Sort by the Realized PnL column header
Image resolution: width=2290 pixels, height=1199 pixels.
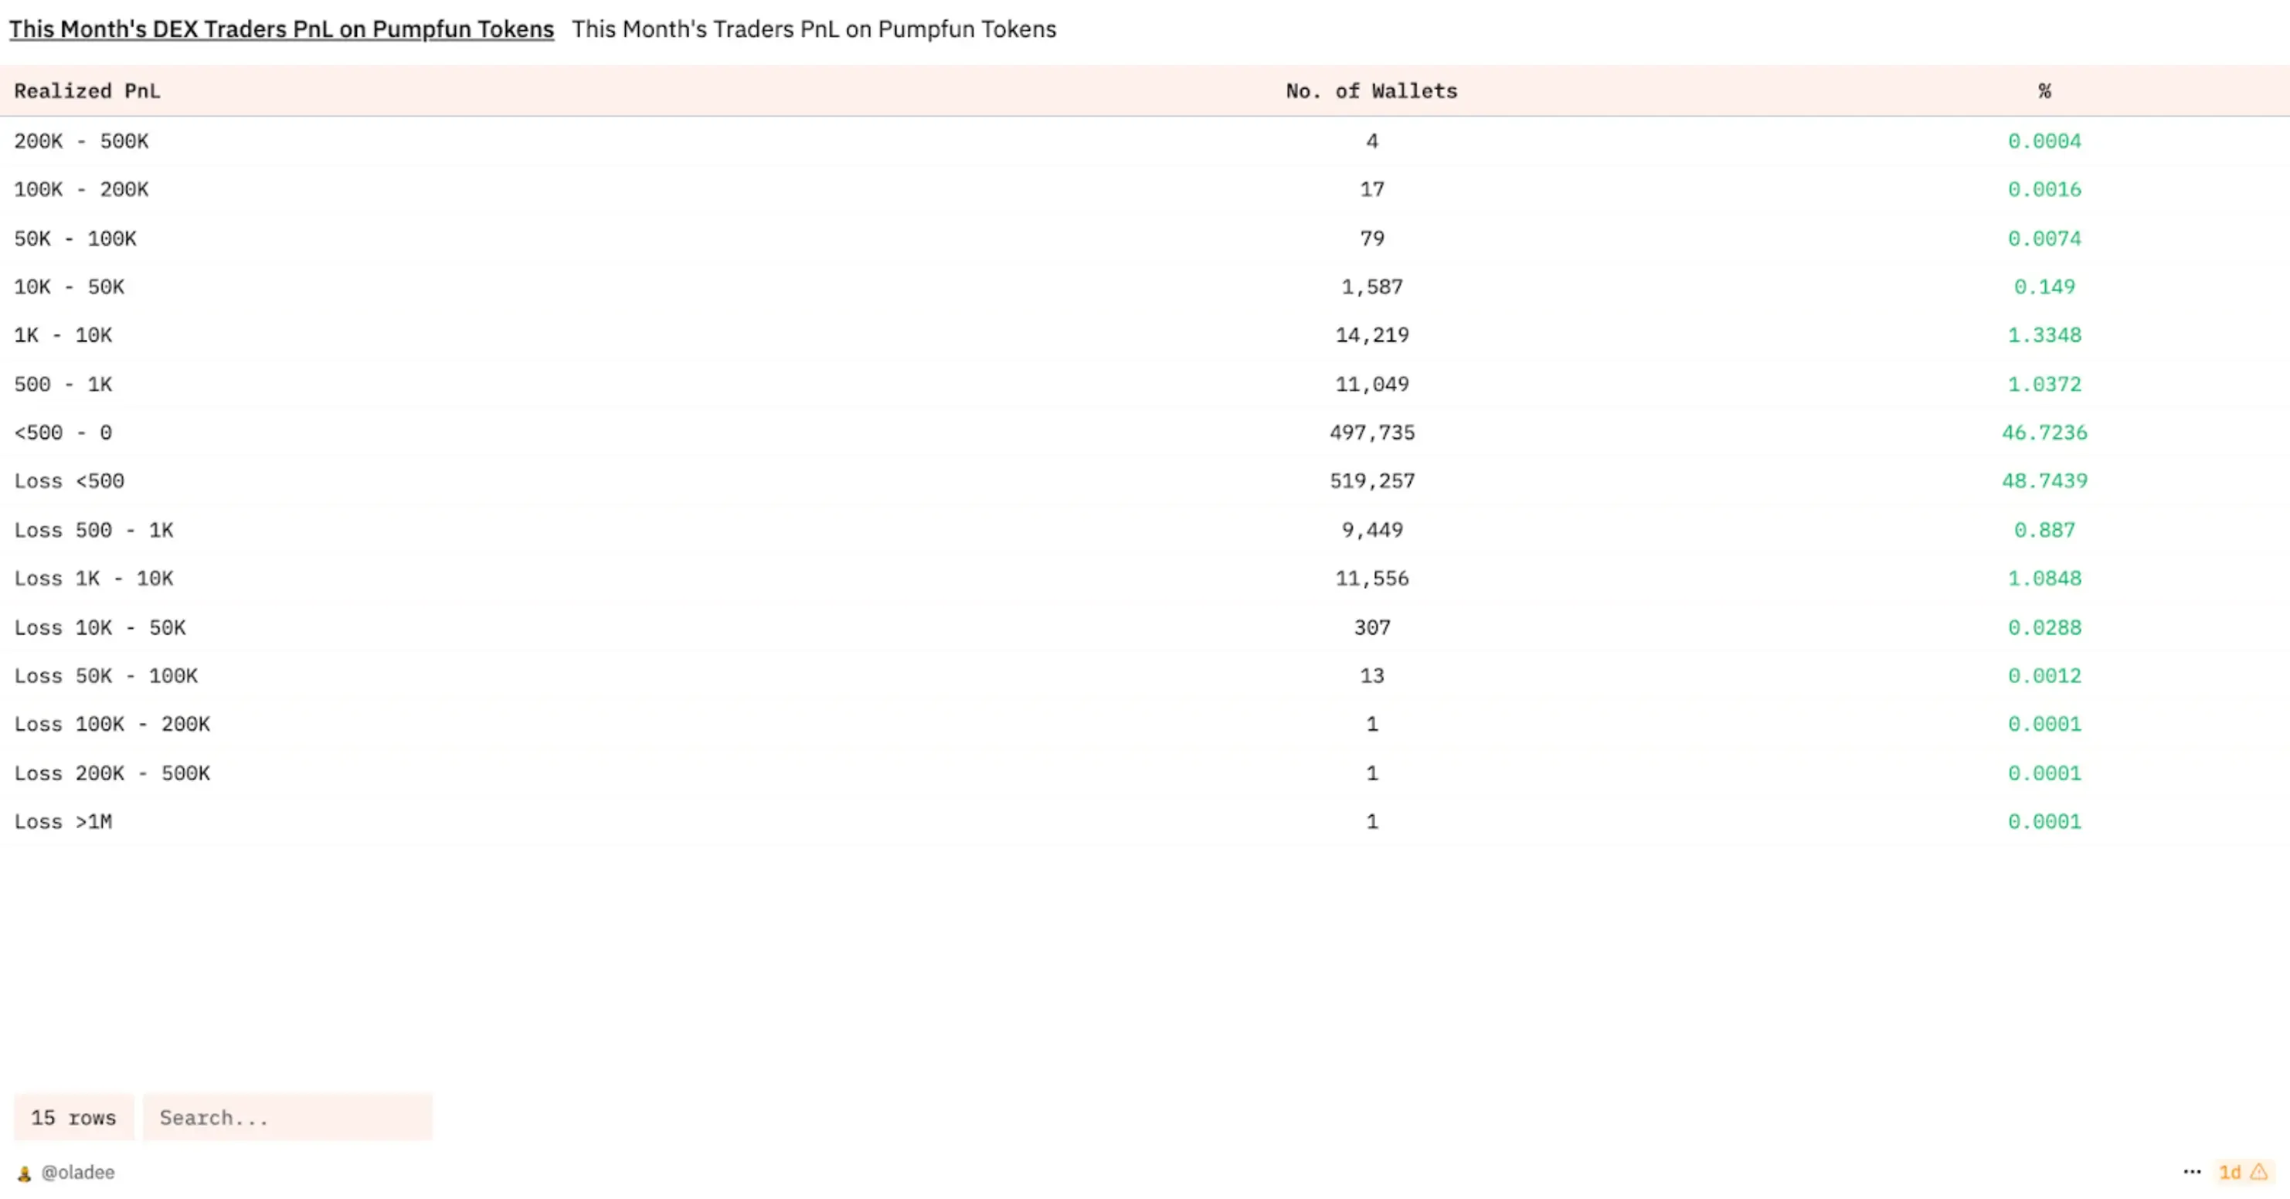[x=87, y=90]
